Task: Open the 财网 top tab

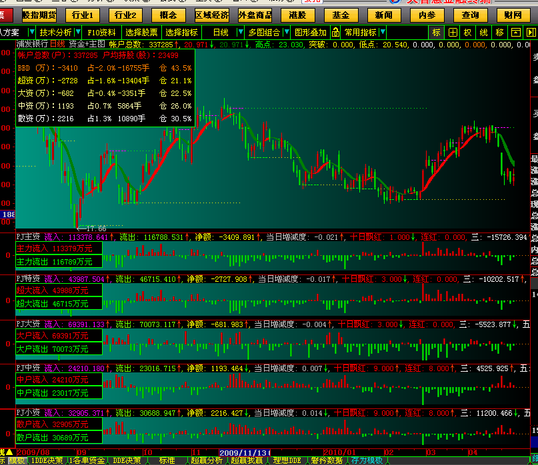Action: point(513,15)
